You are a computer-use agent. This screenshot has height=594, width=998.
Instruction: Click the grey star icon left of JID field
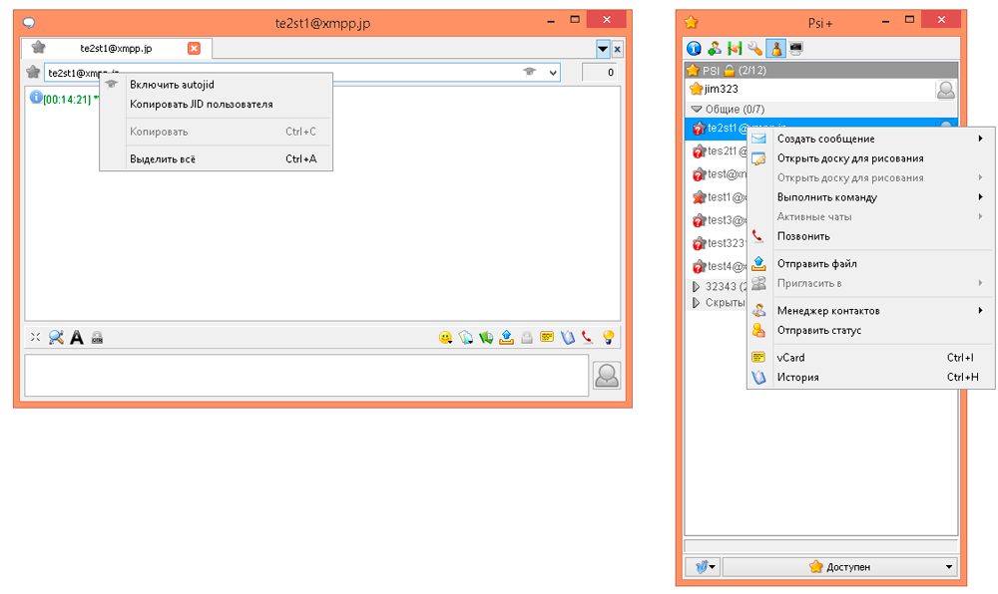[x=33, y=72]
